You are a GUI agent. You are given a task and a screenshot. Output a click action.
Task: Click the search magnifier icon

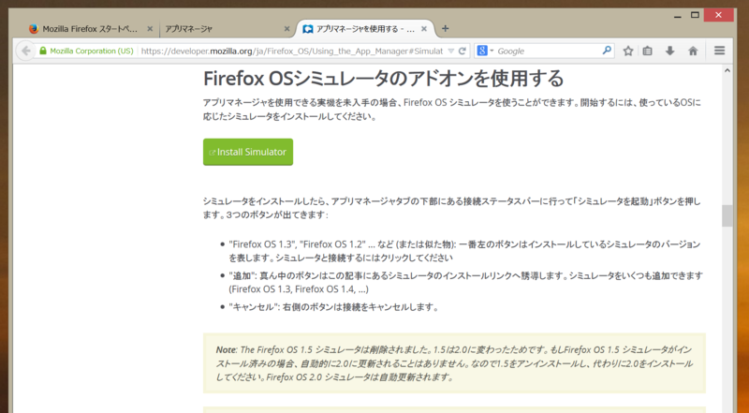[x=607, y=51]
